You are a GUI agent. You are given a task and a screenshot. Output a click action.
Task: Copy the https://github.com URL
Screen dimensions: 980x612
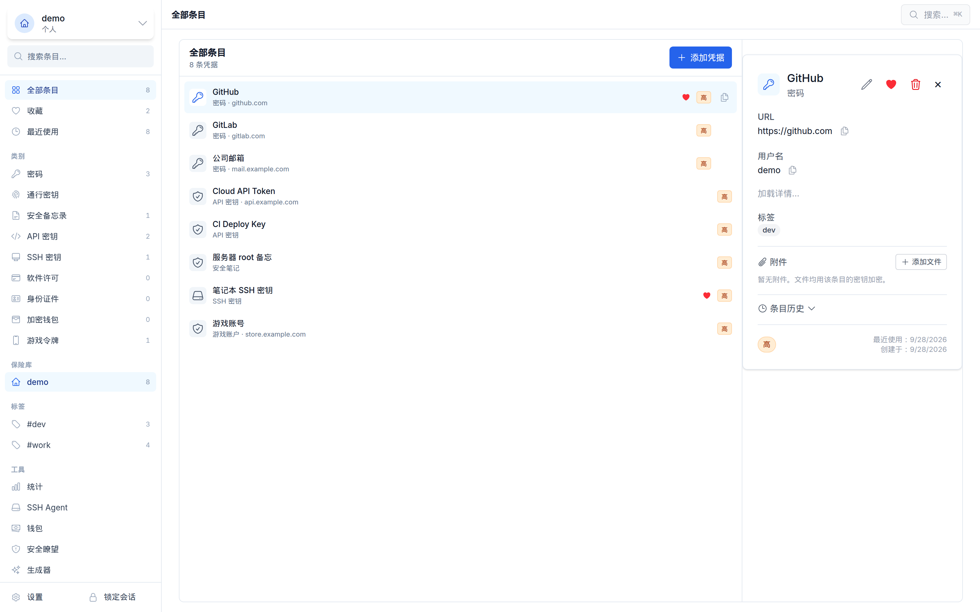844,131
